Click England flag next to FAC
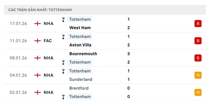This screenshot has height=101, width=210. point(38,41)
